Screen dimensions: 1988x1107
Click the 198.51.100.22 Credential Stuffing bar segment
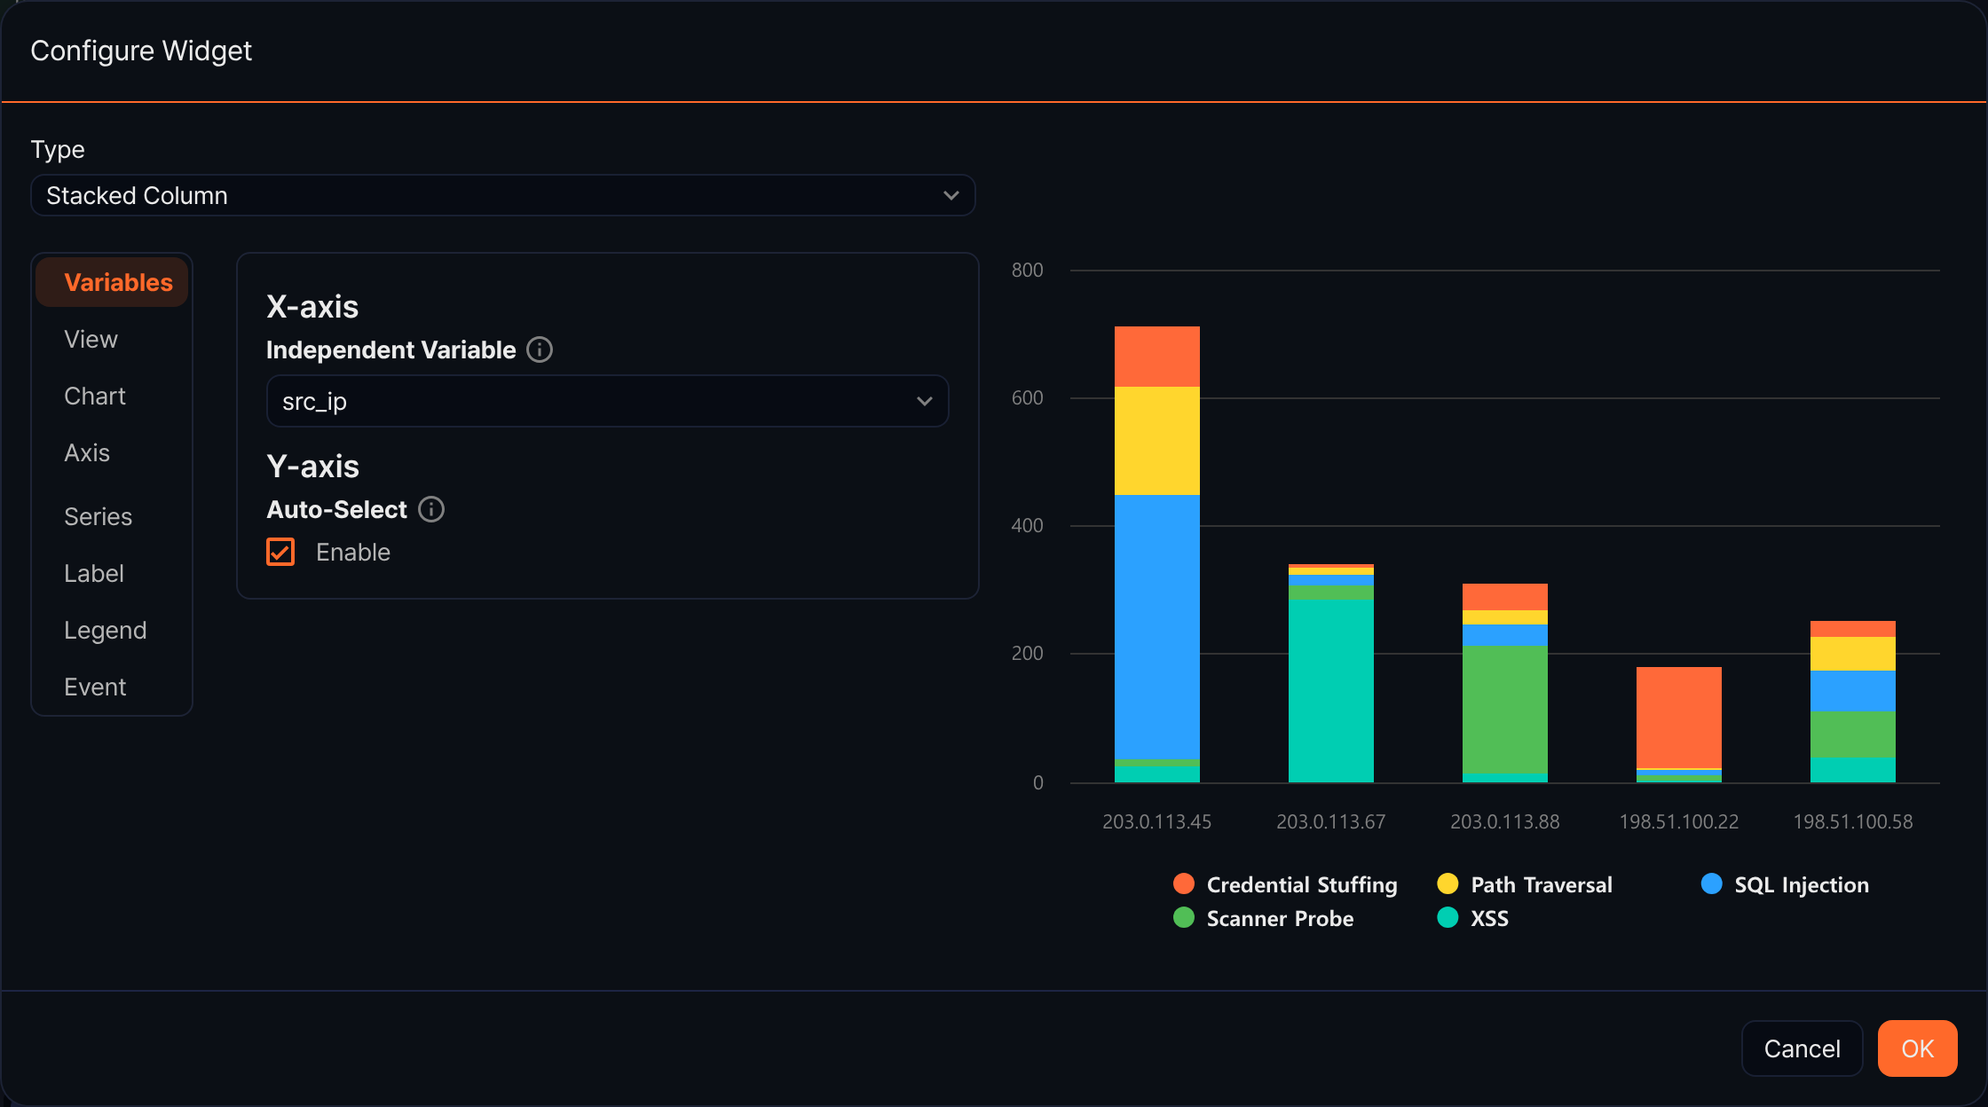click(1679, 718)
